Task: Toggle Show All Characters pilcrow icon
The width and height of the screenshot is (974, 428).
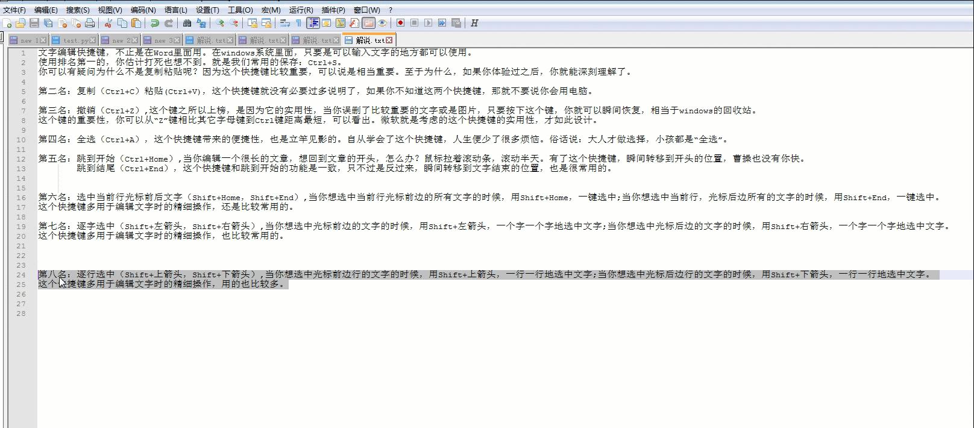Action: (298, 23)
